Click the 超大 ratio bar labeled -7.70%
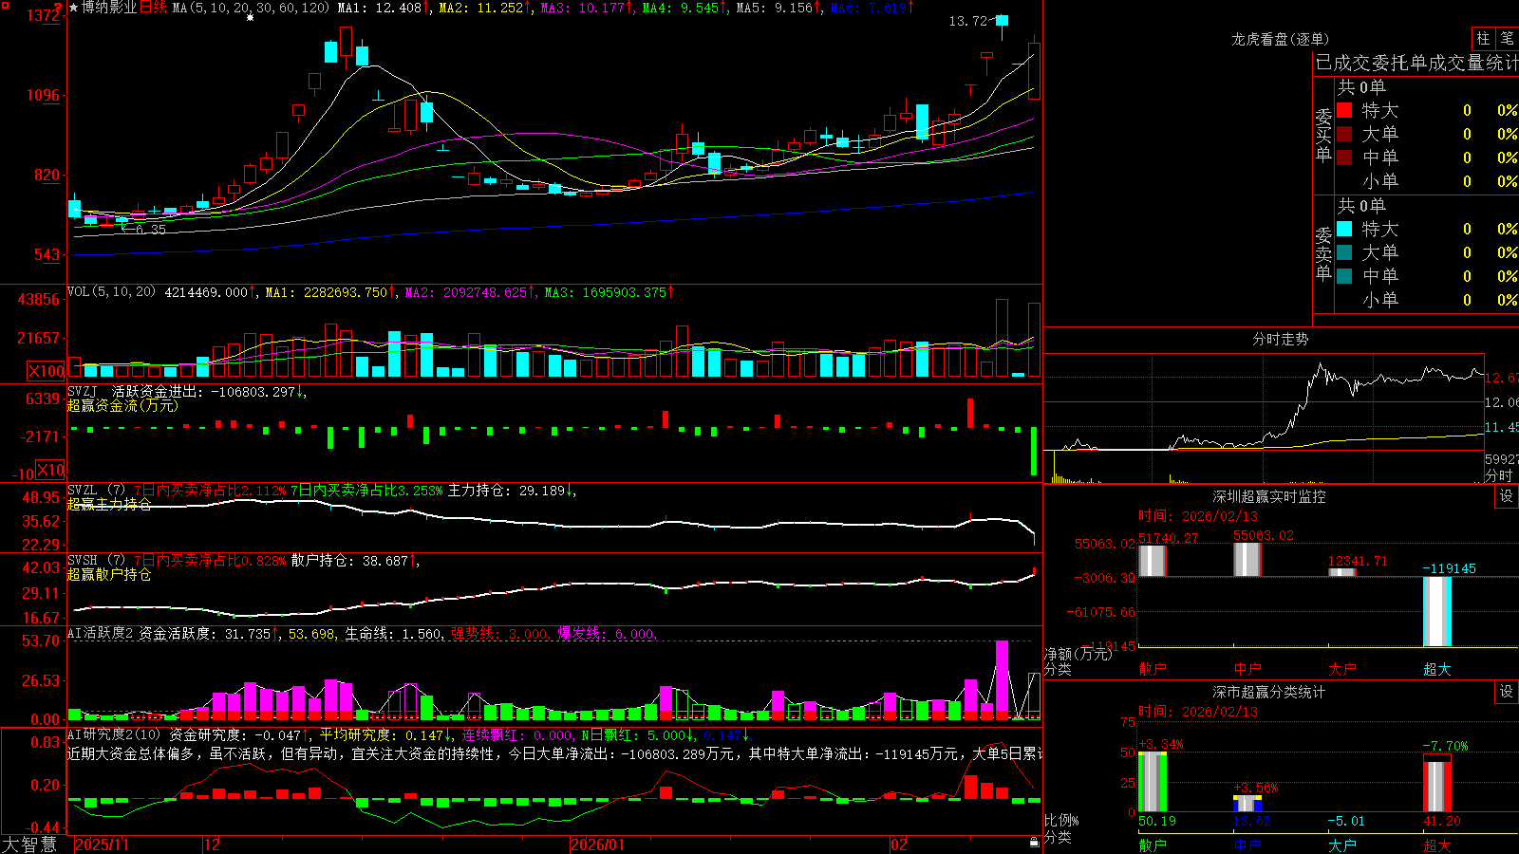This screenshot has height=854, width=1519. coord(1437,783)
